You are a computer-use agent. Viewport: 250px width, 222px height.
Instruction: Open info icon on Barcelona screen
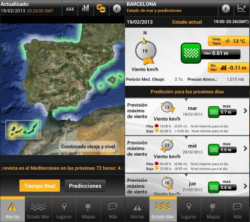(226, 8)
